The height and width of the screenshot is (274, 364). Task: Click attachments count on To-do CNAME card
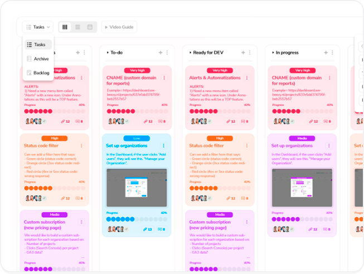point(147,121)
